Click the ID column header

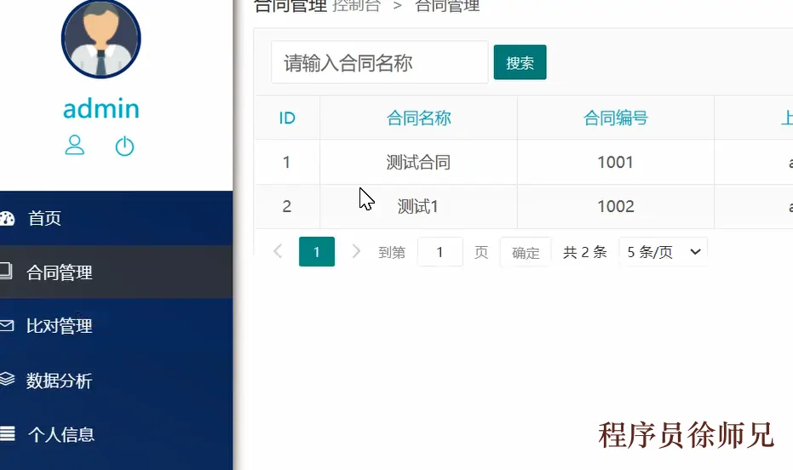coord(287,117)
